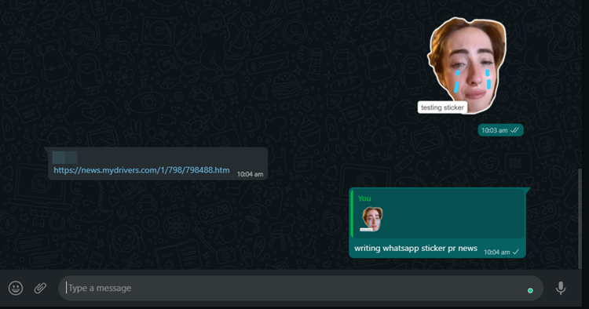Click the 'writing whatsapp sticker pr news' message text
Viewport: 589px width, 309px height.
pyautogui.click(x=415, y=249)
